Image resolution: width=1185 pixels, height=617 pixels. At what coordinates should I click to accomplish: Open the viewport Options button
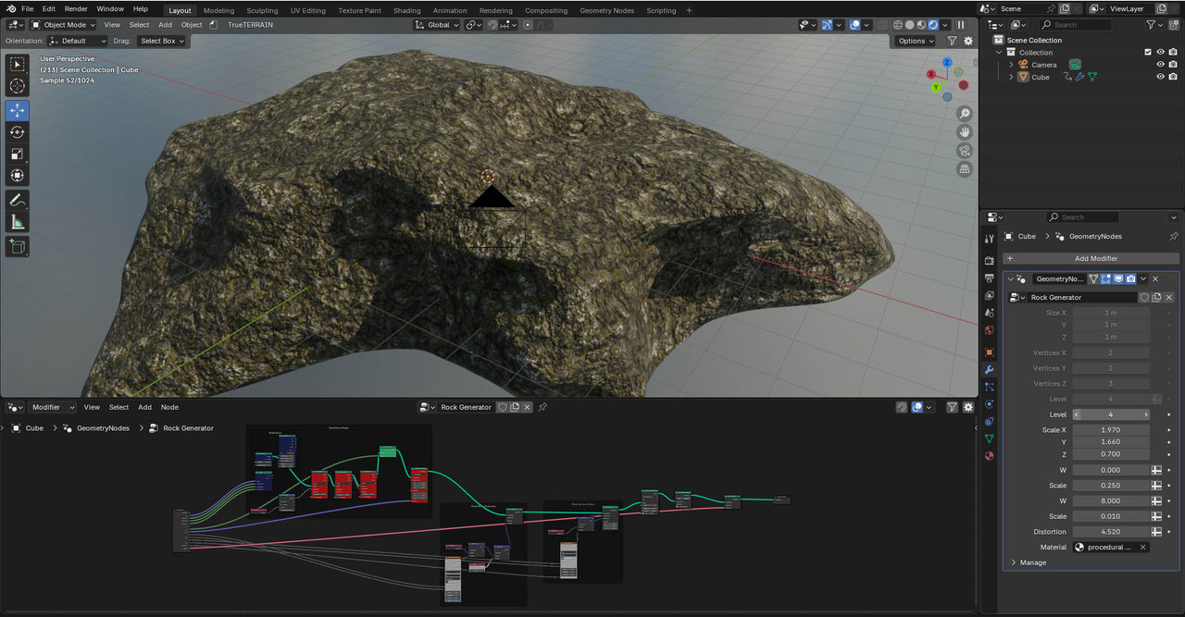click(916, 41)
